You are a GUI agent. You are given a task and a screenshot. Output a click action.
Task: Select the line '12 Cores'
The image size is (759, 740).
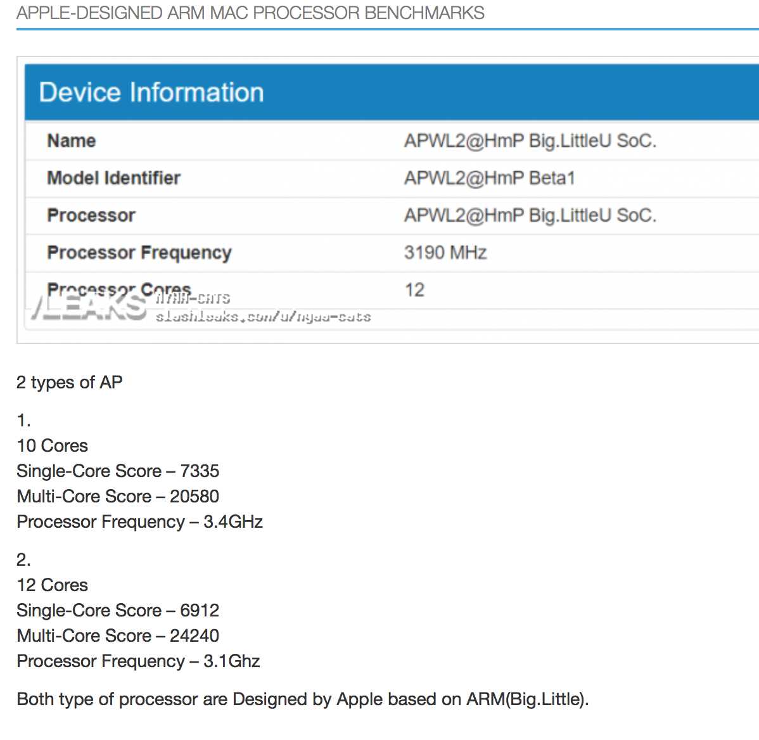pyautogui.click(x=53, y=585)
